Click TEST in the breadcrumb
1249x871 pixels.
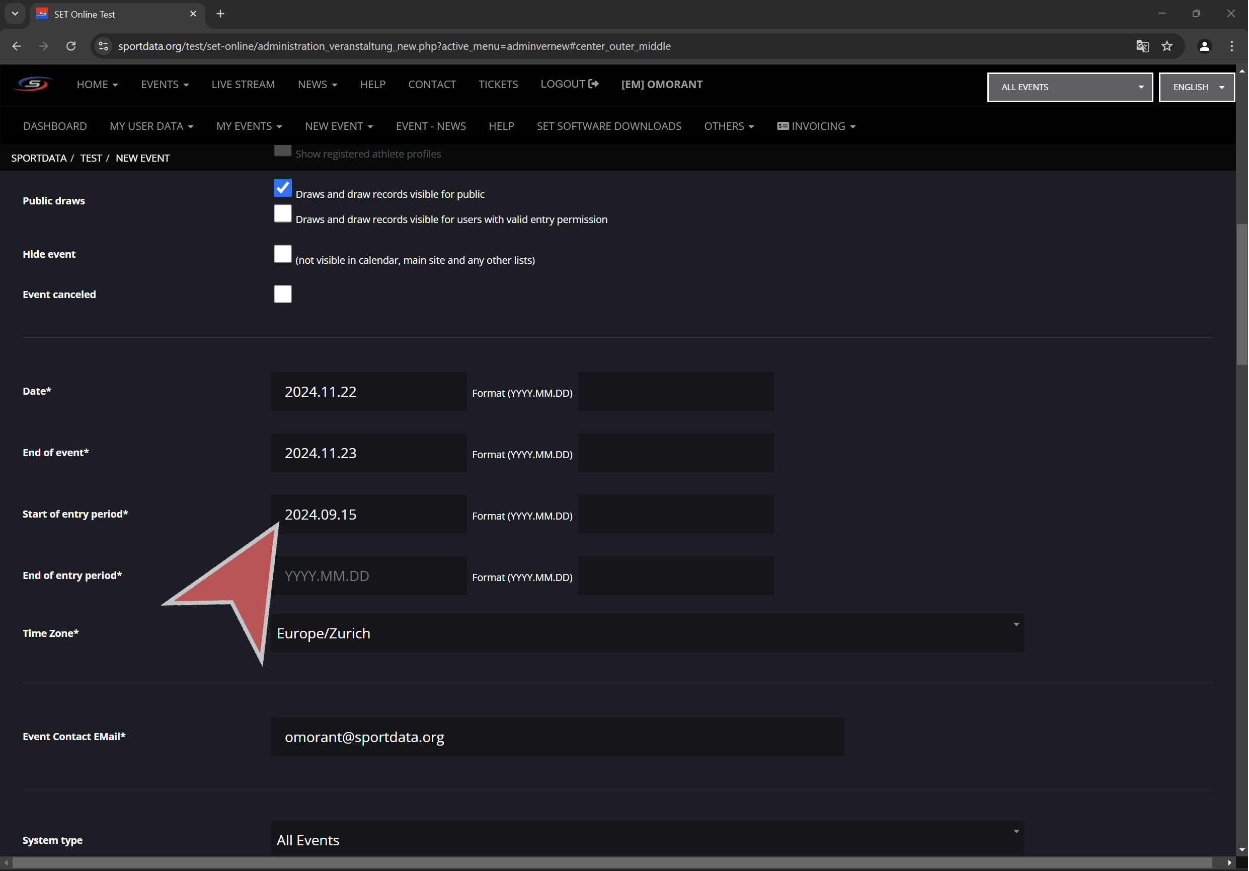pos(91,158)
